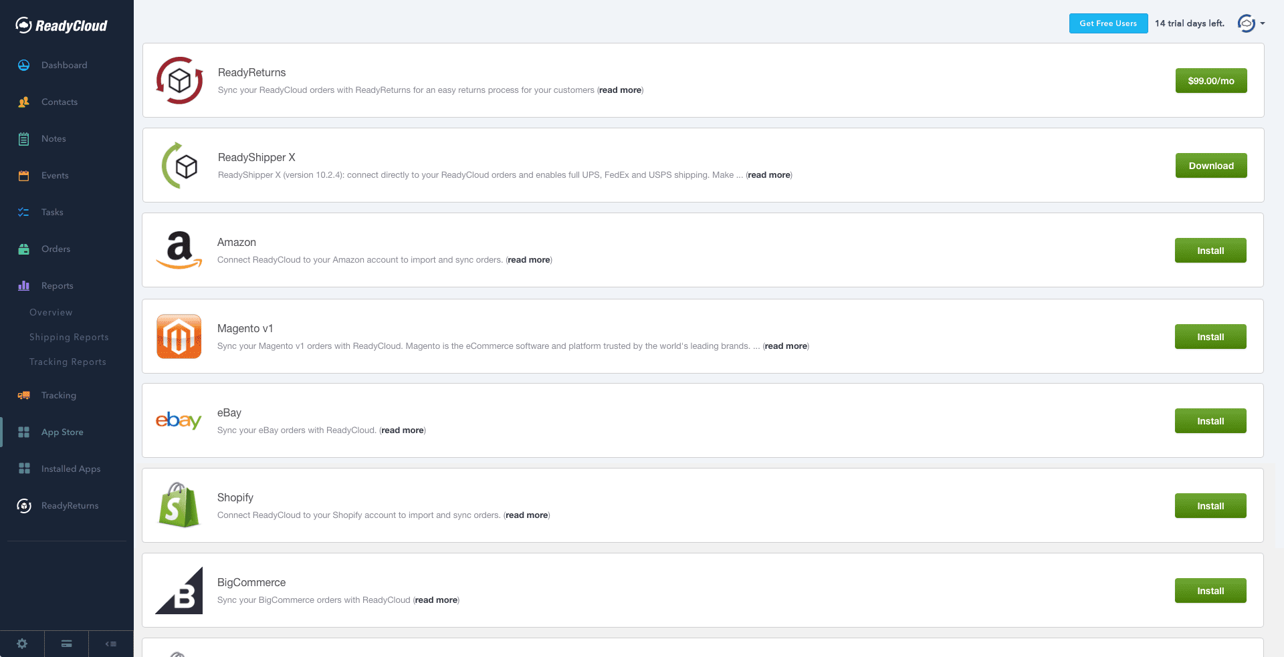The height and width of the screenshot is (657, 1284).
Task: Install the BigCommerce app
Action: (x=1210, y=591)
